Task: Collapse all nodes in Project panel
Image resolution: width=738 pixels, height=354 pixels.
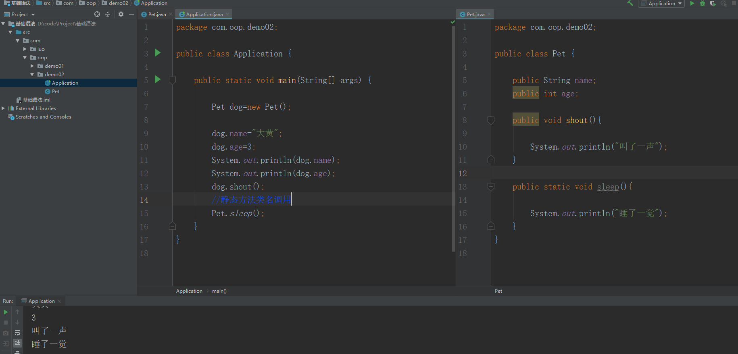Action: tap(108, 14)
